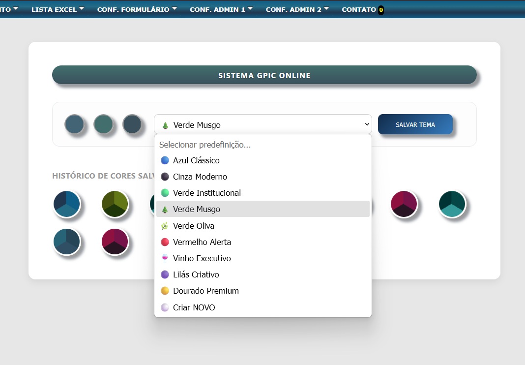525x365 pixels.
Task: Collapse the Verde Musgo theme dropdown
Action: coord(262,124)
